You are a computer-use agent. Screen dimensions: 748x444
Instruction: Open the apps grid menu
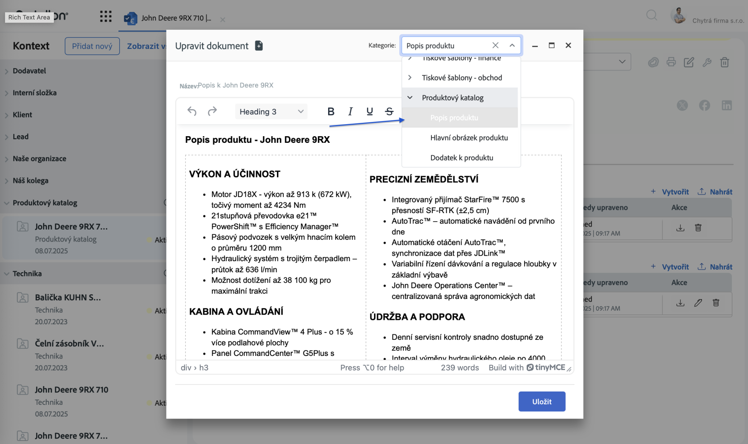[x=106, y=16]
